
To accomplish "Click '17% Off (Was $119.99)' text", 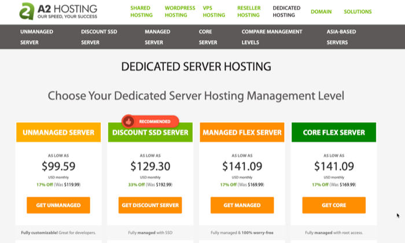I will pyautogui.click(x=58, y=185).
